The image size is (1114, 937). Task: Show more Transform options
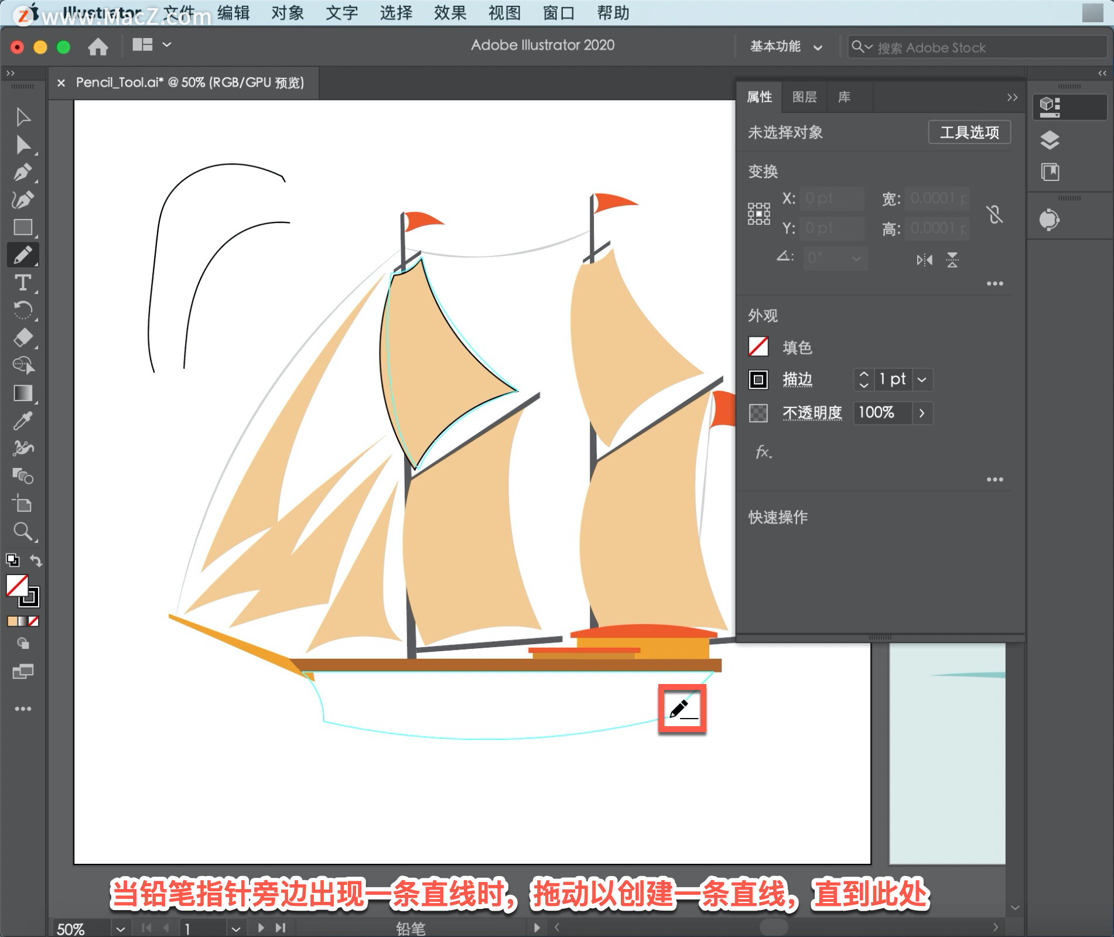pos(995,283)
